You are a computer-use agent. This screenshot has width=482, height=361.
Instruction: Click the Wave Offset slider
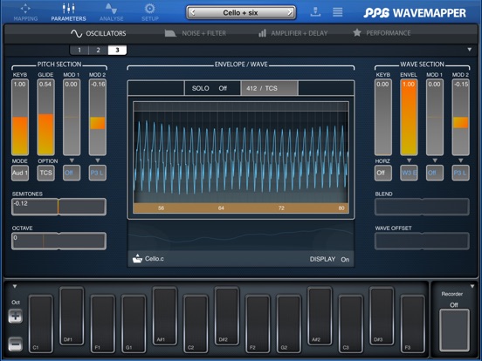(x=422, y=241)
